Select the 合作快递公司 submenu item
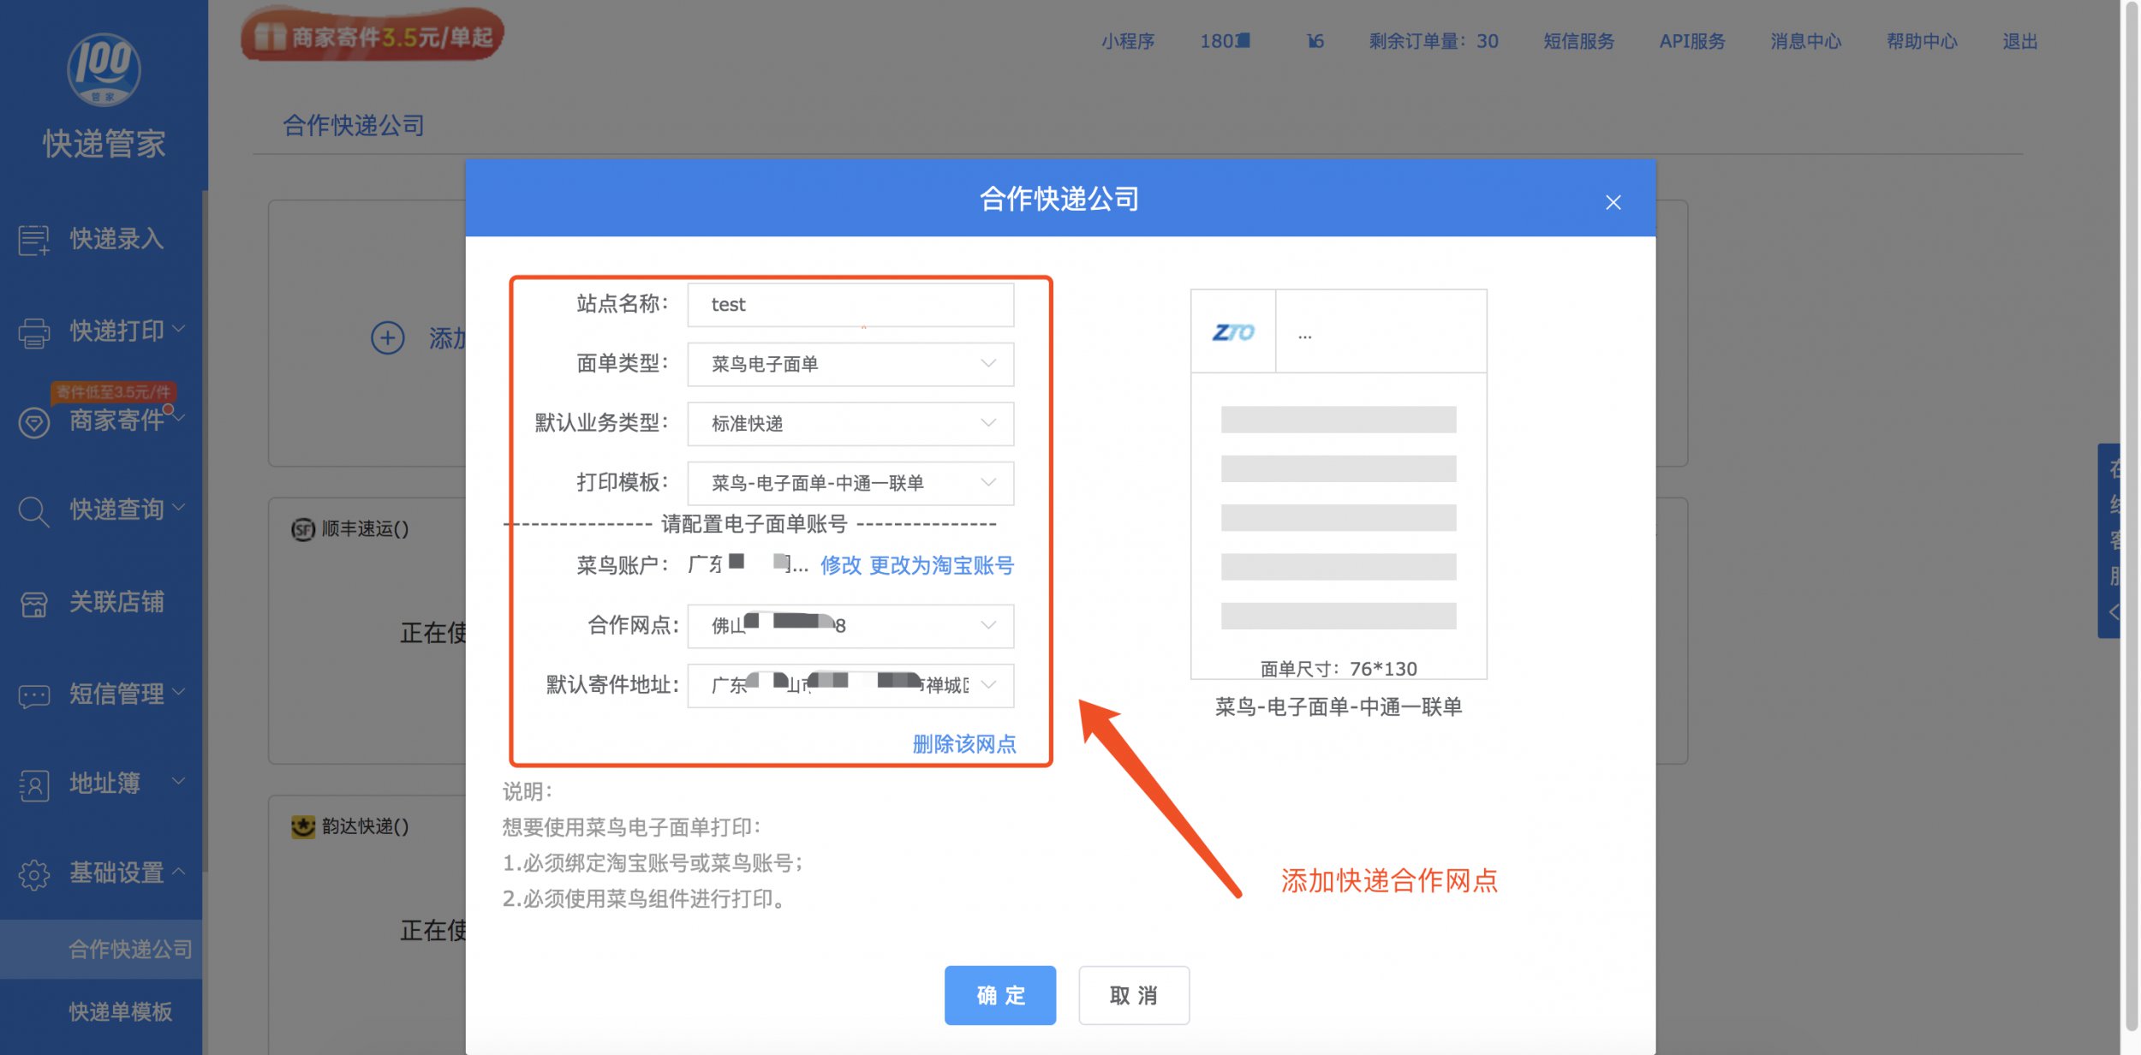The image size is (2141, 1055). tap(101, 949)
